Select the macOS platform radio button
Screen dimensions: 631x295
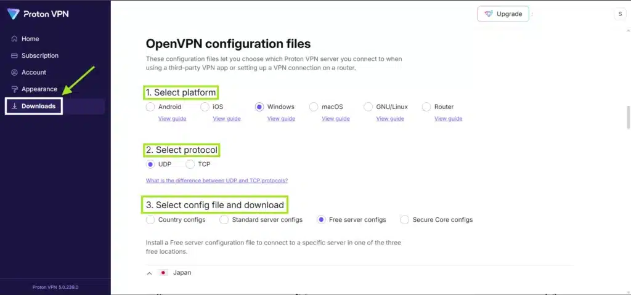click(x=314, y=107)
